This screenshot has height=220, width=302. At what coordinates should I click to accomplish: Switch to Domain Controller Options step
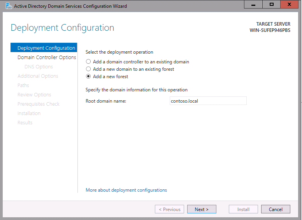click(x=47, y=57)
